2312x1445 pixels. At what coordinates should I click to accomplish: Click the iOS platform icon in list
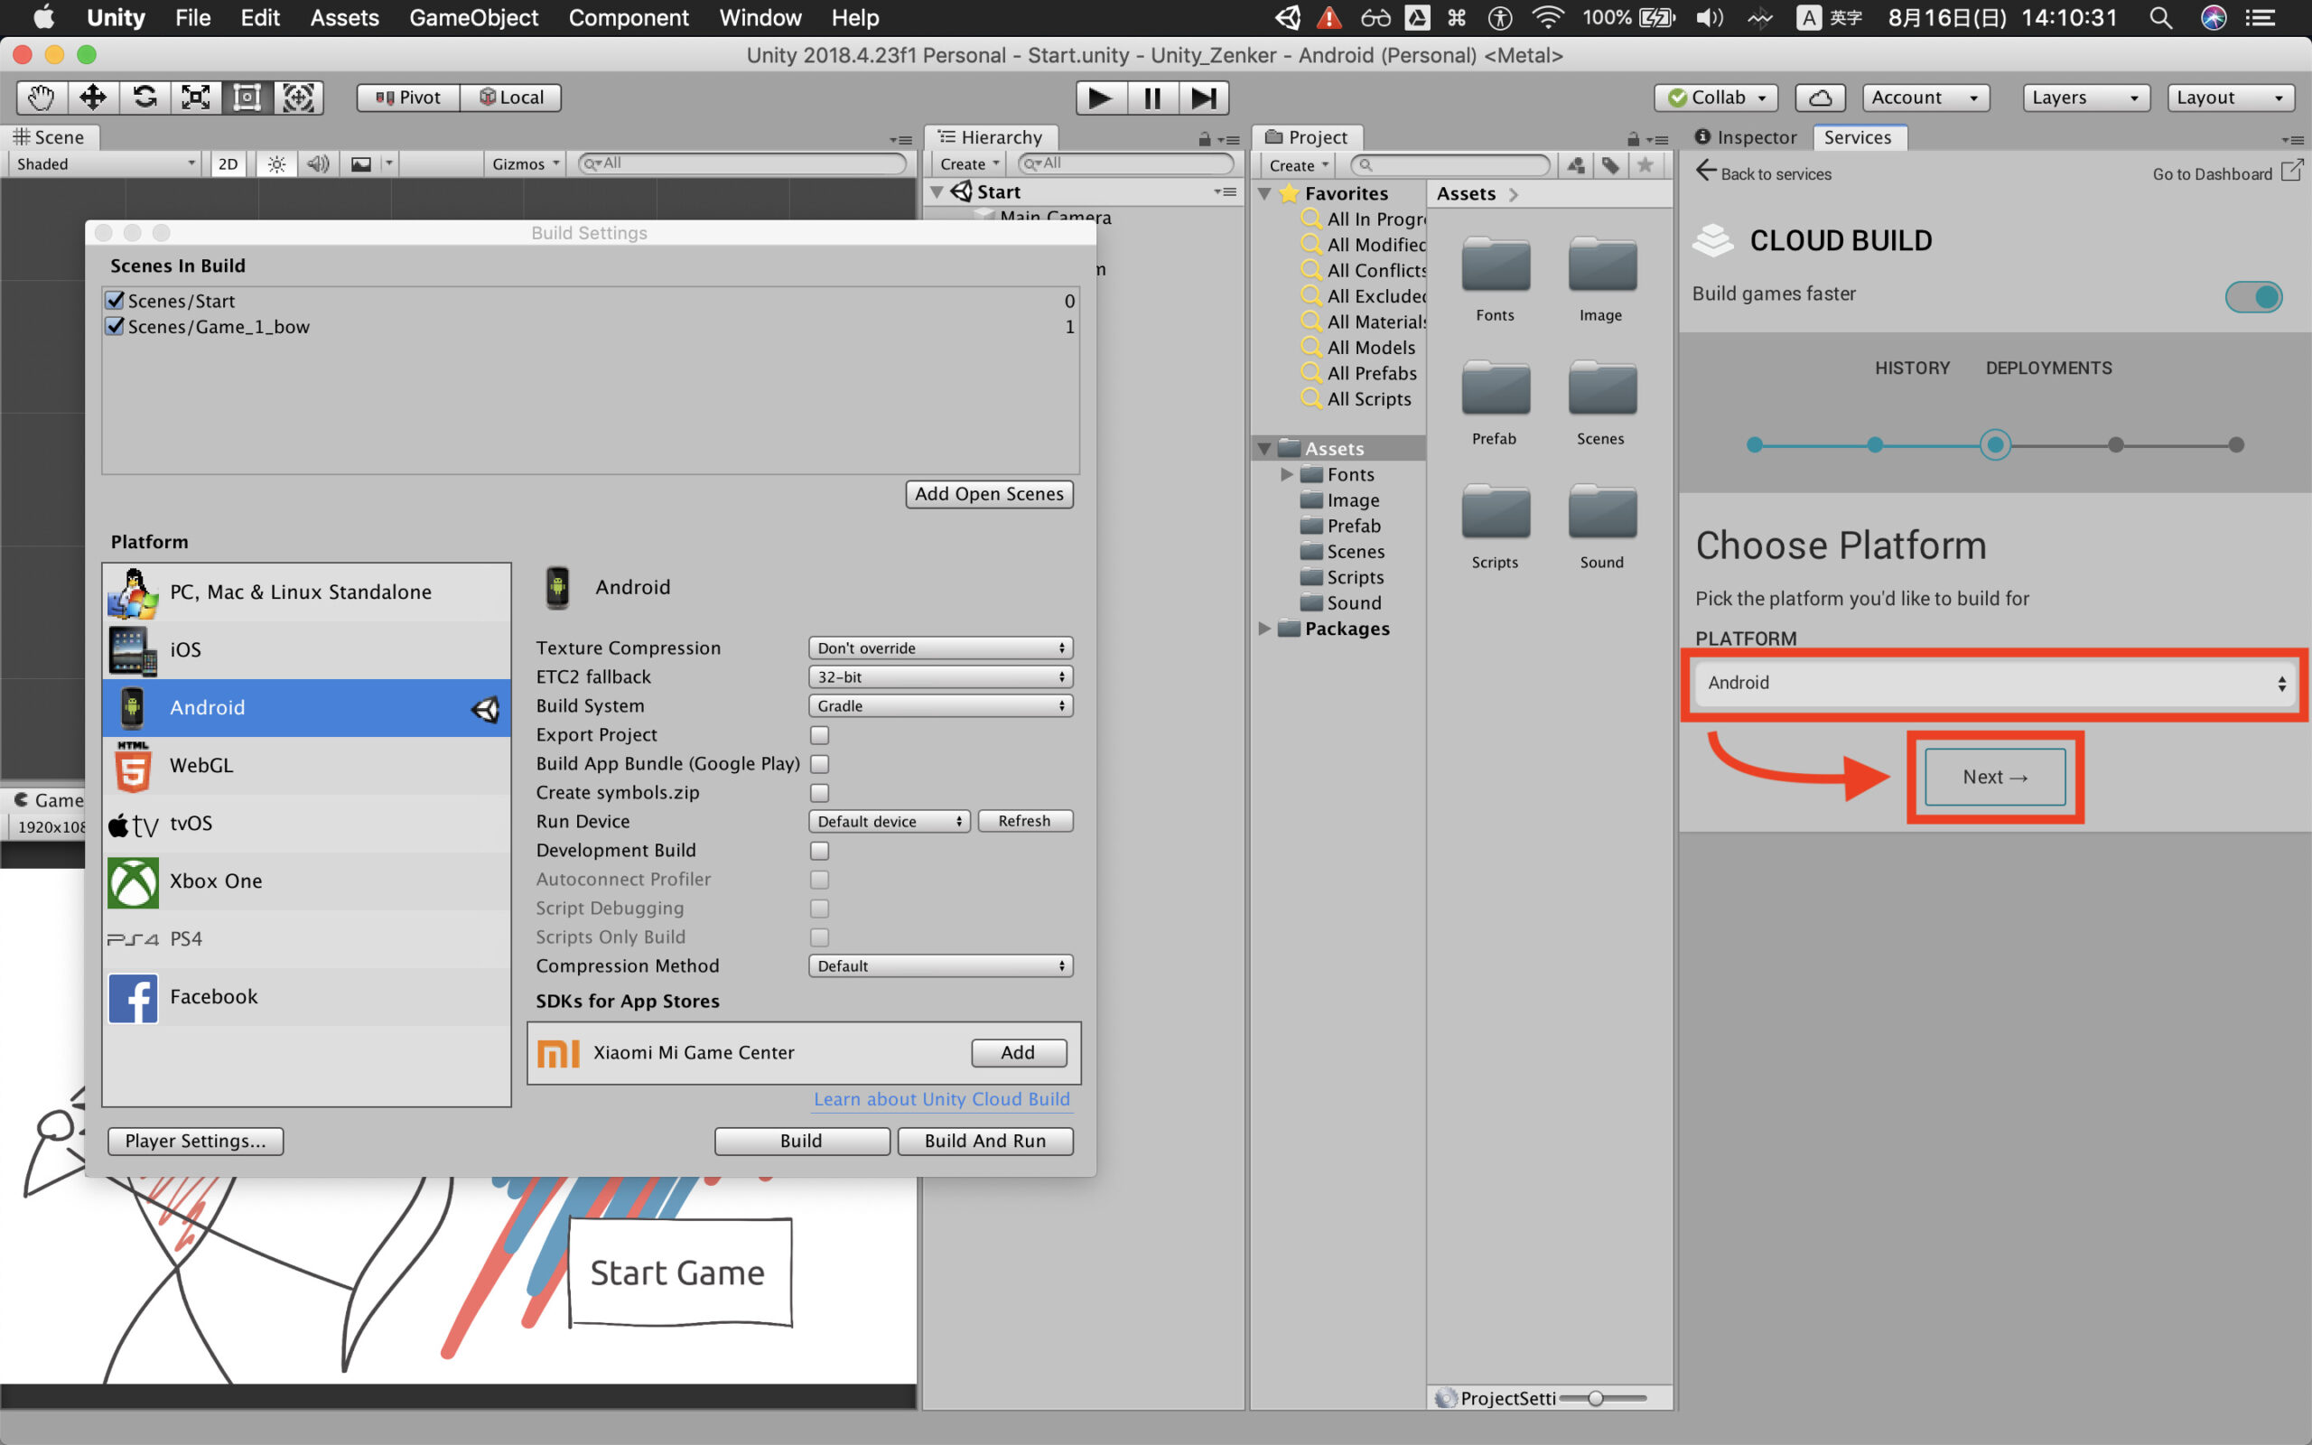click(x=133, y=649)
